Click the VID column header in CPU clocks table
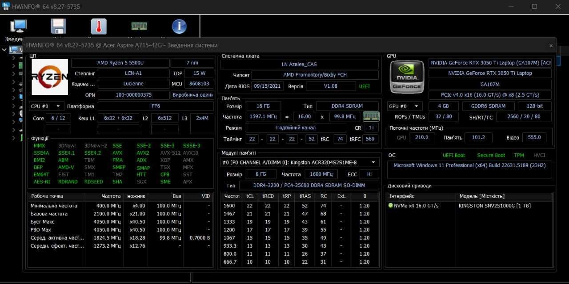569x284 pixels. [x=198, y=196]
